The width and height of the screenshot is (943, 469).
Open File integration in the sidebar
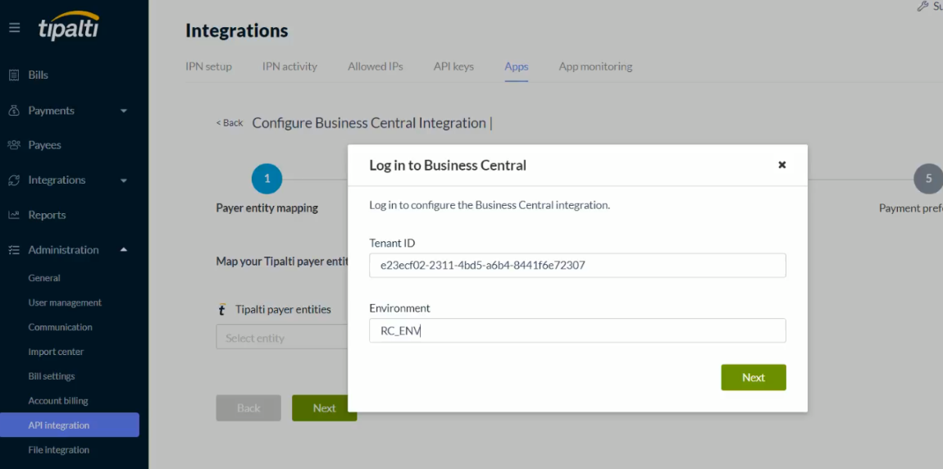point(58,450)
